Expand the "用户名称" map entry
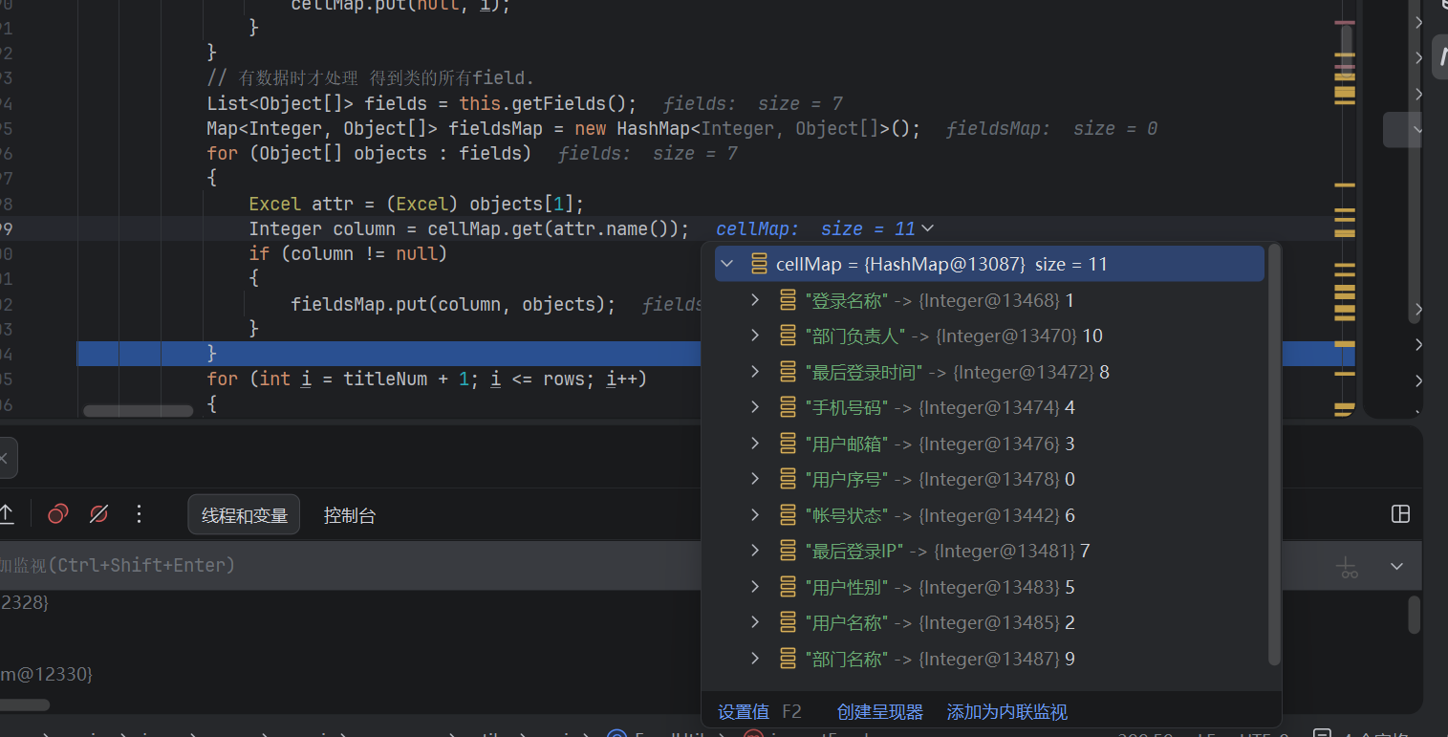The height and width of the screenshot is (737, 1448). coord(755,622)
